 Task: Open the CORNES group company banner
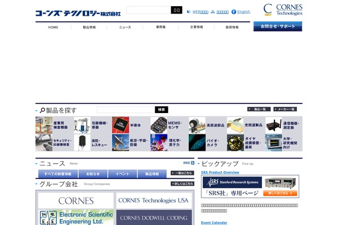[x=76, y=201]
